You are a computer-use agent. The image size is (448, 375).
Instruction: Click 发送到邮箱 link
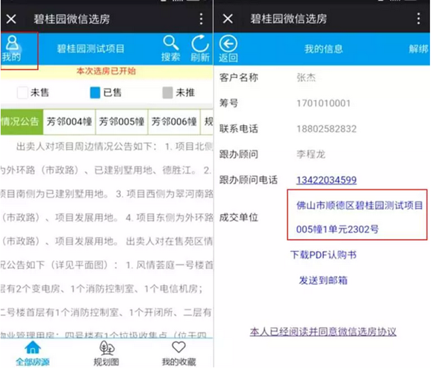(x=323, y=280)
